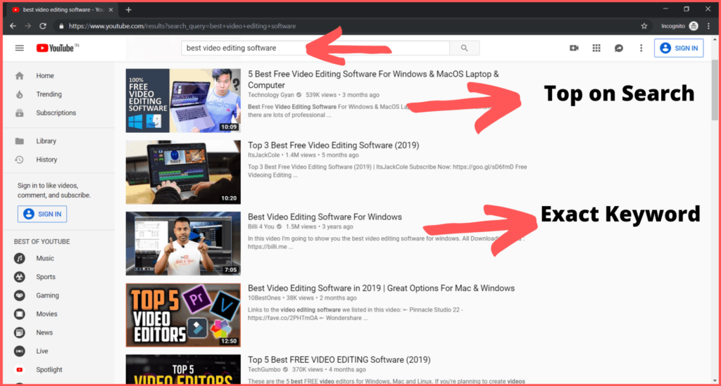Bookmark this page with the star icon
The height and width of the screenshot is (386, 721).
tap(644, 26)
